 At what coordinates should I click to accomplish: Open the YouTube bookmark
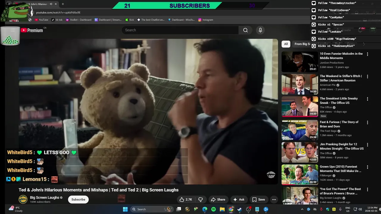tap(41, 20)
